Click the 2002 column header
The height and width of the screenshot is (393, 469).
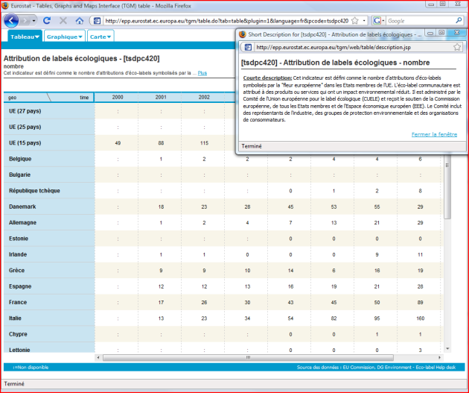pyautogui.click(x=204, y=97)
